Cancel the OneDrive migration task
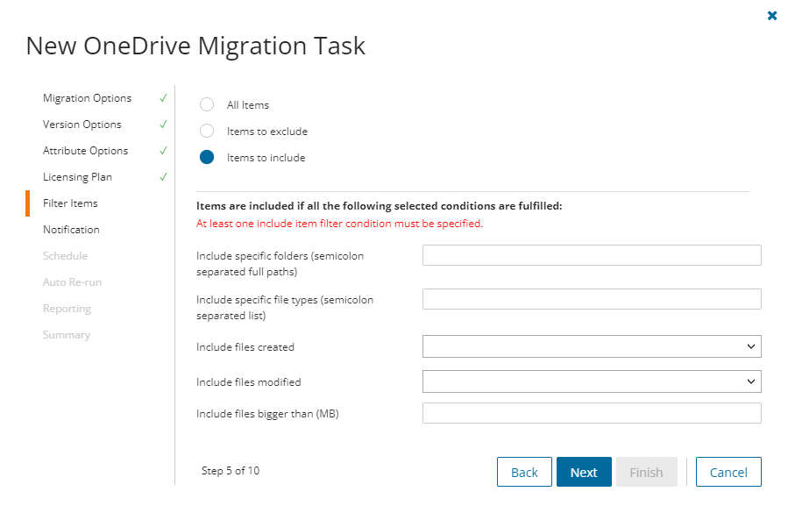 pyautogui.click(x=728, y=471)
